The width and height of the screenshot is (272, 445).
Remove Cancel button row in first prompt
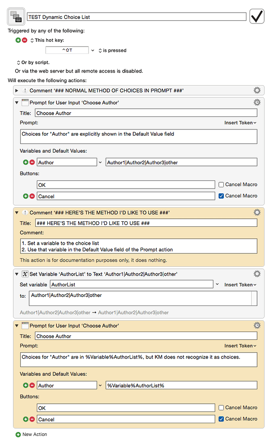pos(32,196)
